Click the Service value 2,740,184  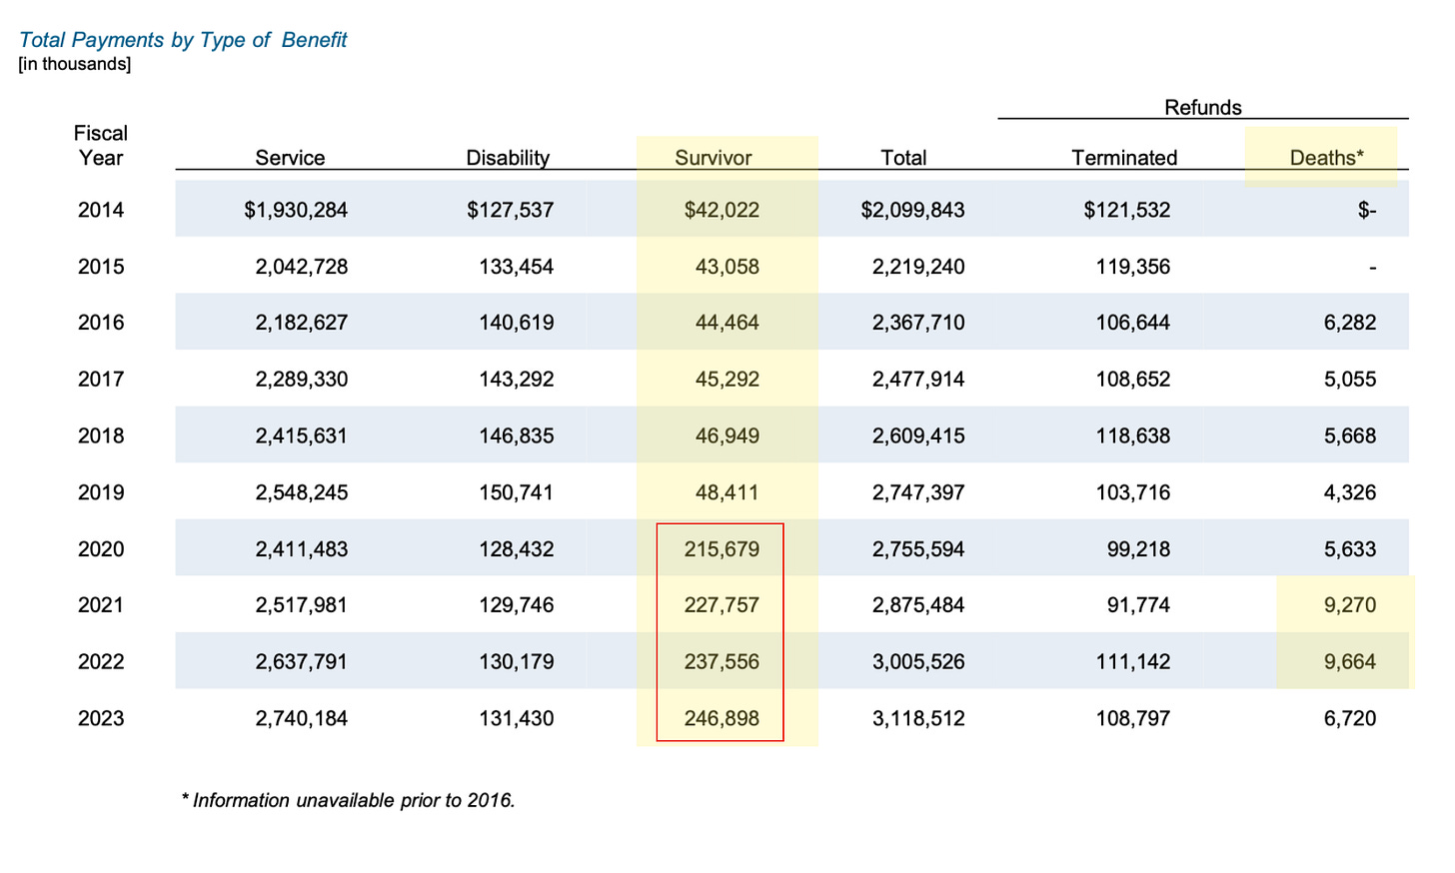pyautogui.click(x=302, y=718)
